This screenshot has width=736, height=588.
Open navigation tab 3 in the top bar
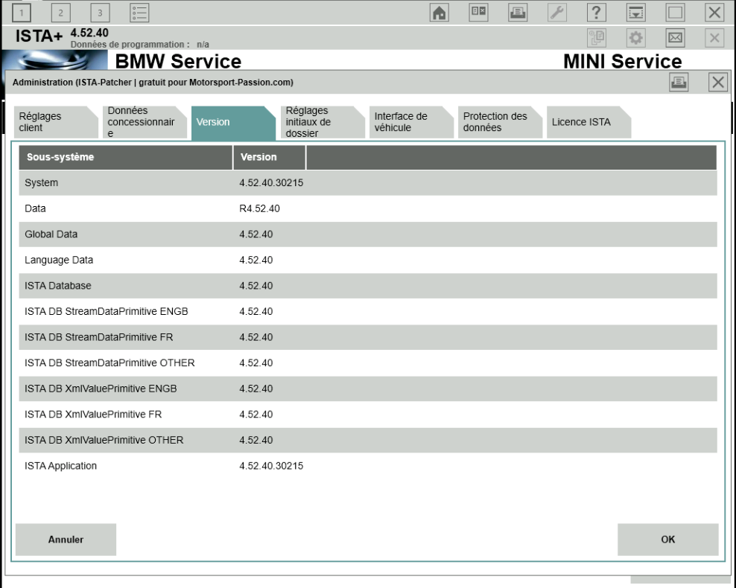pyautogui.click(x=100, y=13)
